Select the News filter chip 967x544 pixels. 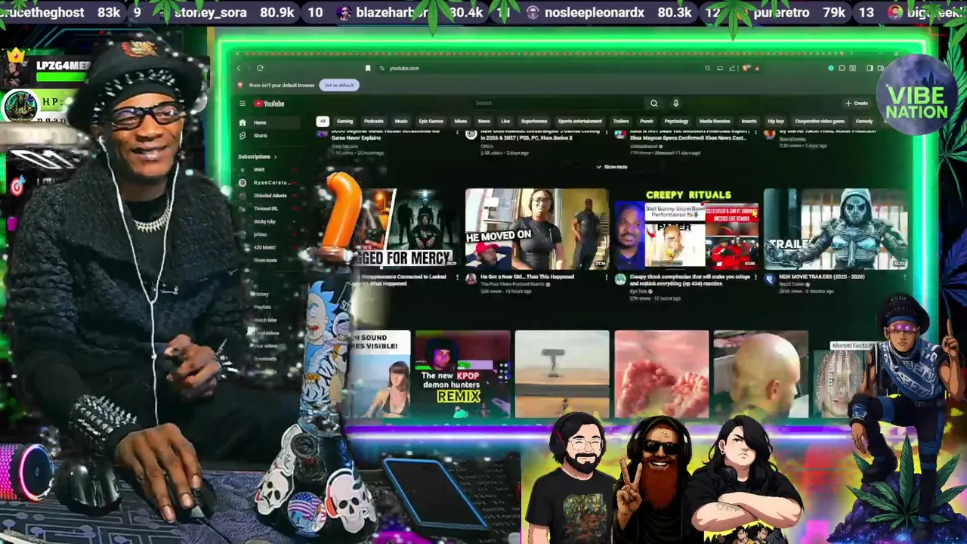(x=483, y=121)
